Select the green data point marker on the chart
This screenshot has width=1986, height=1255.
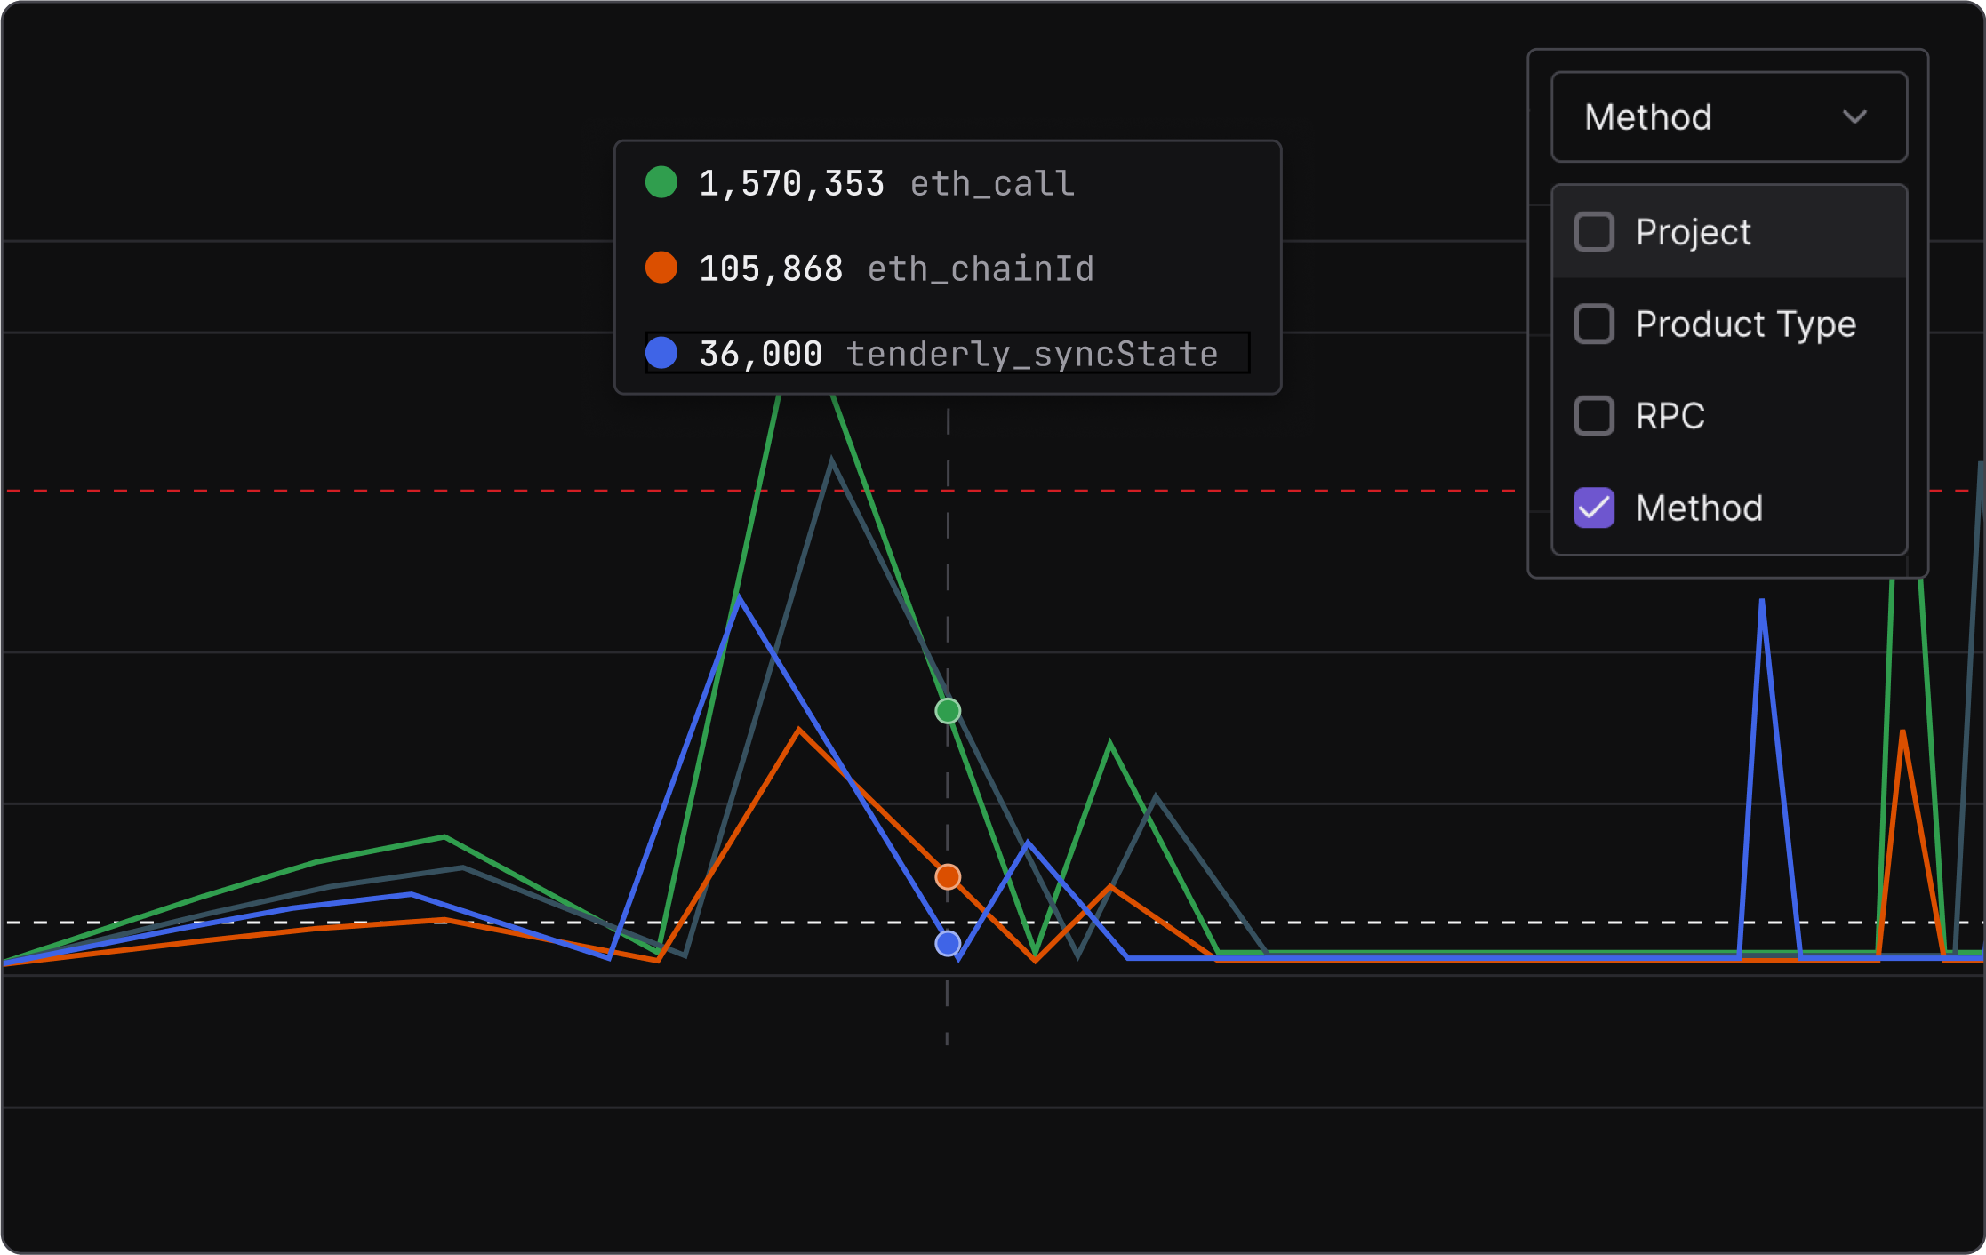[948, 711]
